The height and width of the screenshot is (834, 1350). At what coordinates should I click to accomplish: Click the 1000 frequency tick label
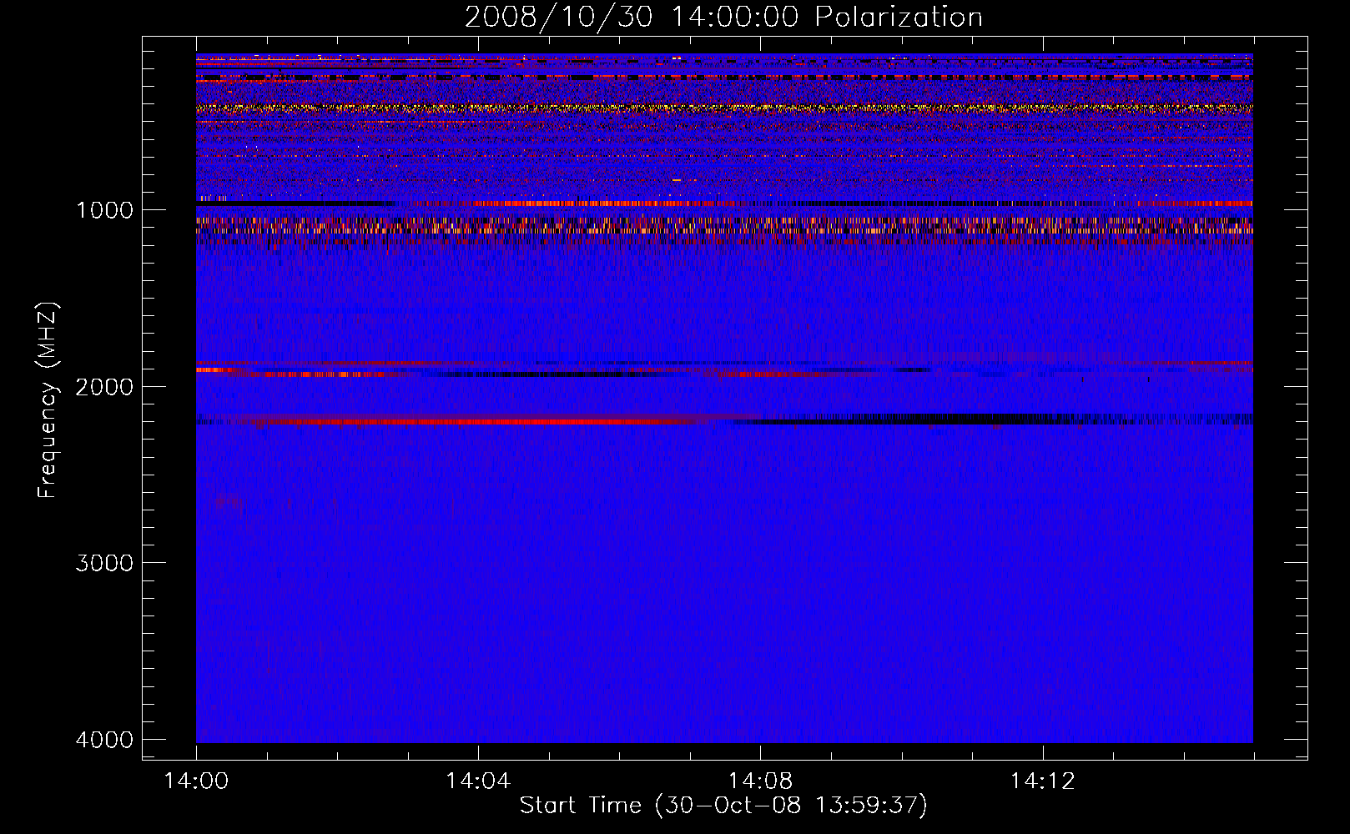point(104,209)
